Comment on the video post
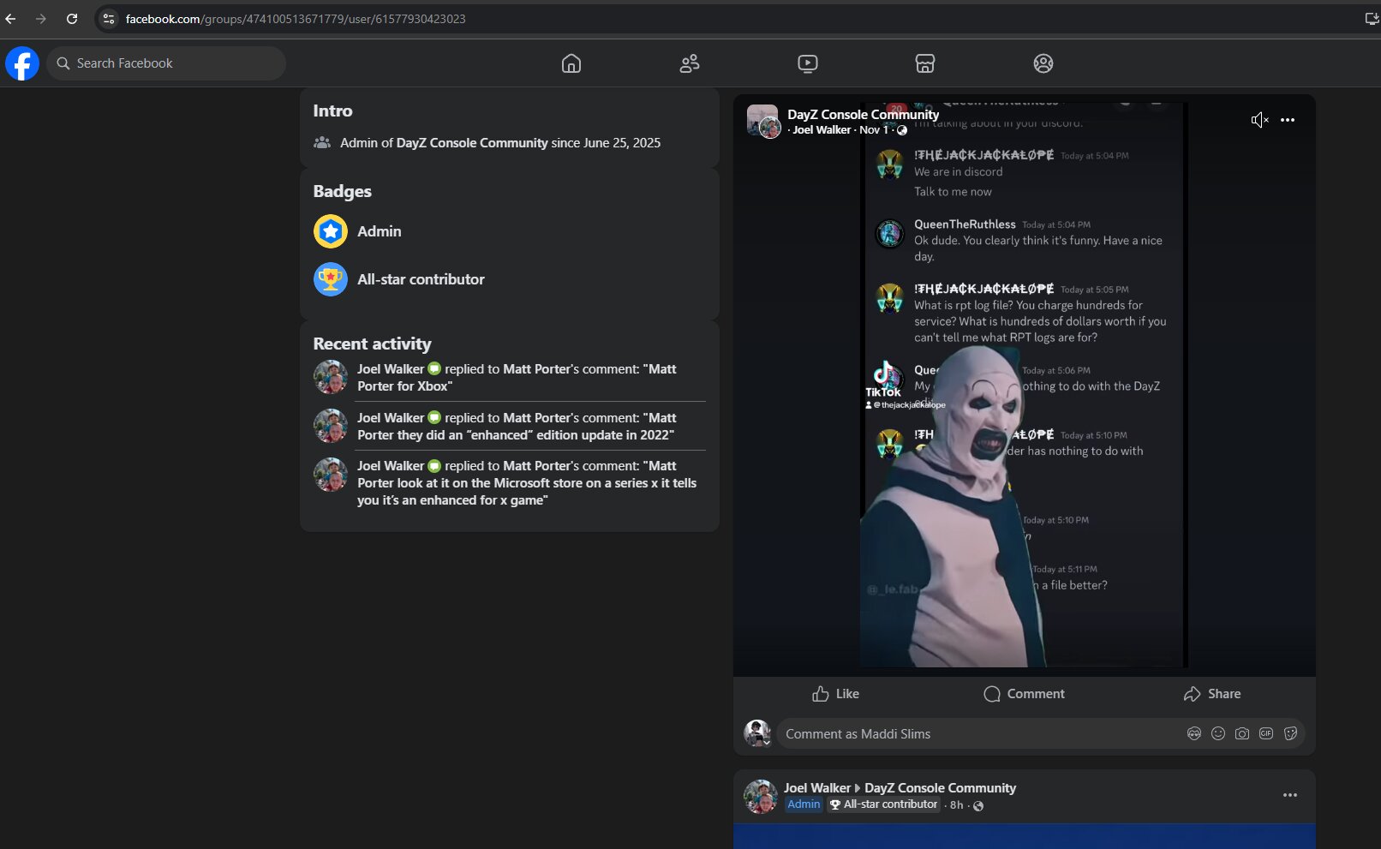 [x=1025, y=694]
